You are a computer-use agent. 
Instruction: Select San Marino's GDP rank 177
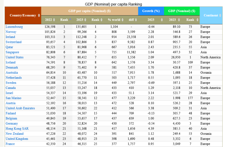[x=190, y=98]
